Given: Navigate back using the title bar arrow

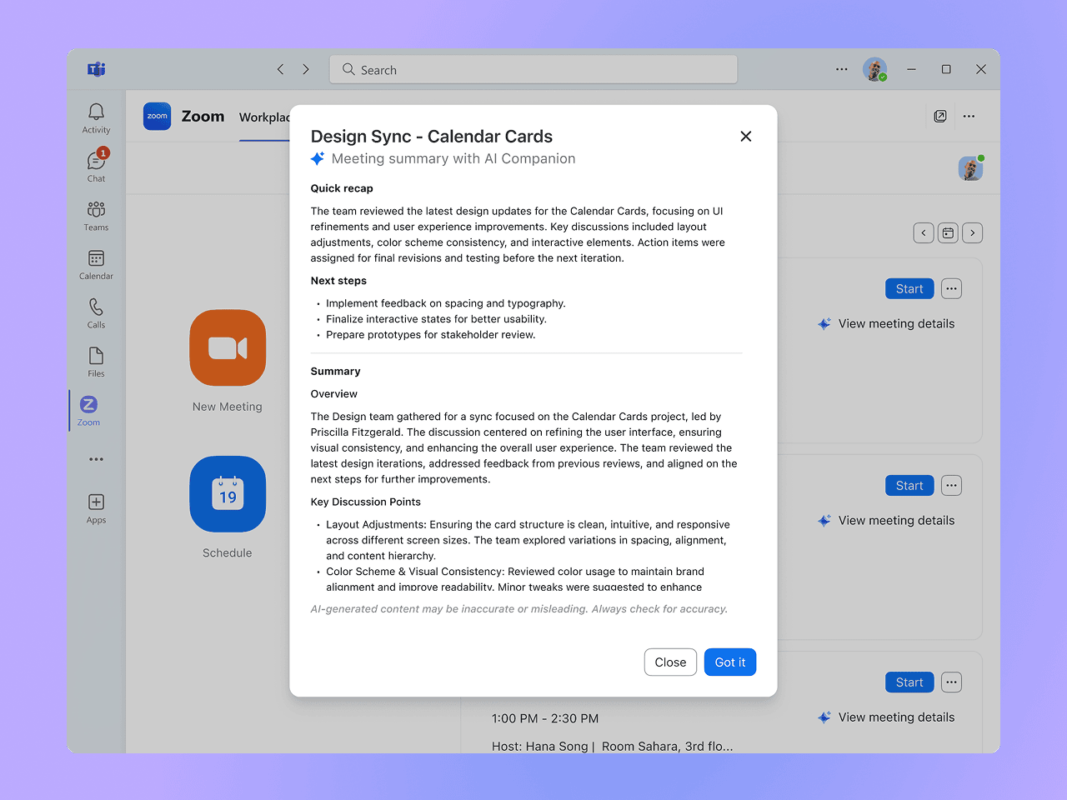Looking at the screenshot, I should coord(281,70).
